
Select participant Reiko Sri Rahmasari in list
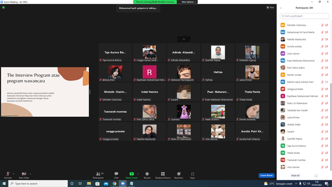pos(305,103)
